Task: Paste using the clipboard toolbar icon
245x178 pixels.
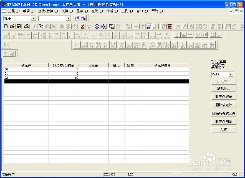Action: [47, 26]
